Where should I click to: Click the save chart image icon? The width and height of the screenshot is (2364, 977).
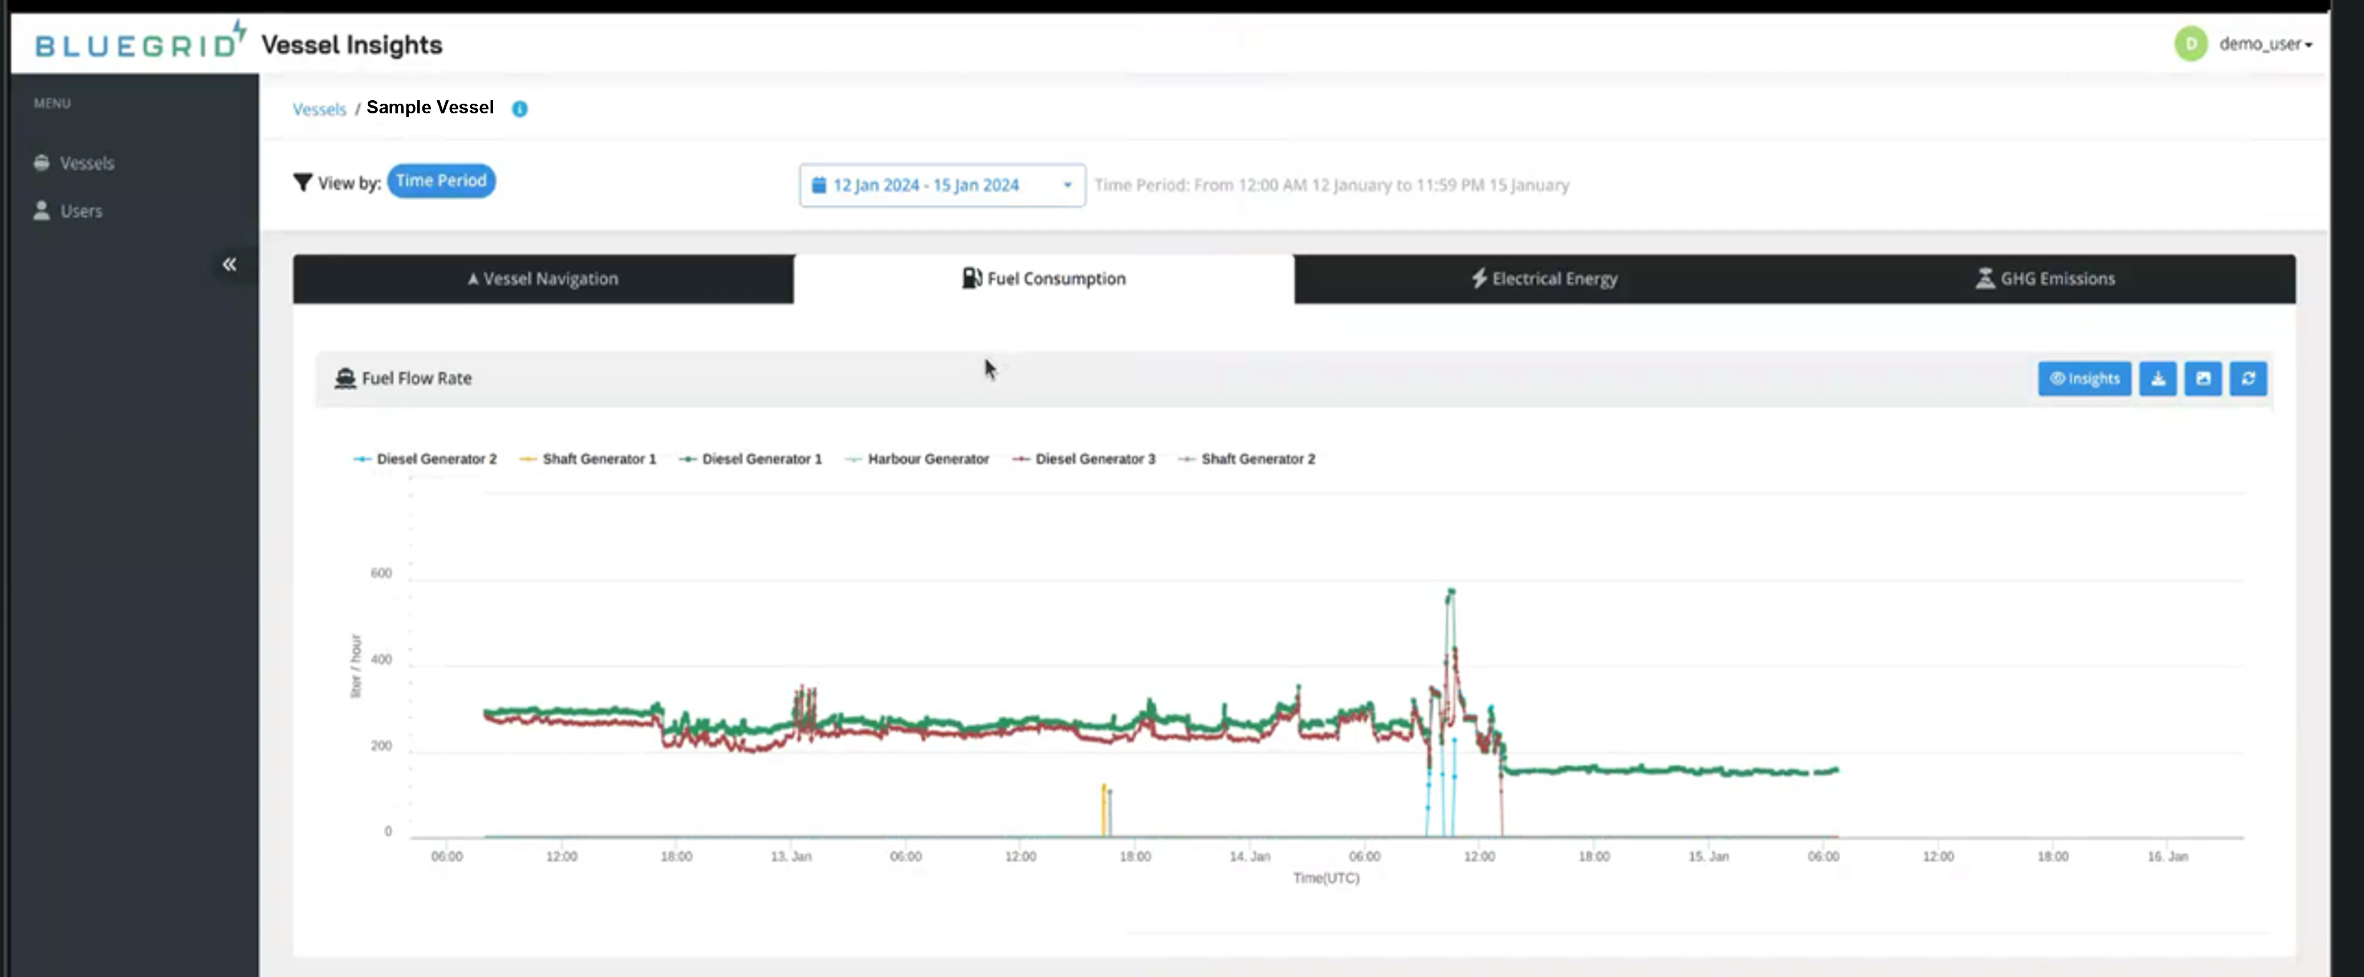(2203, 379)
